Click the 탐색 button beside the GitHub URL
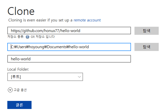164x112 pixels. point(147,31)
